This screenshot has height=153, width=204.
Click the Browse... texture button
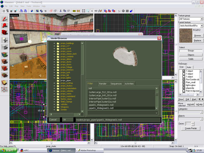tap(198, 35)
